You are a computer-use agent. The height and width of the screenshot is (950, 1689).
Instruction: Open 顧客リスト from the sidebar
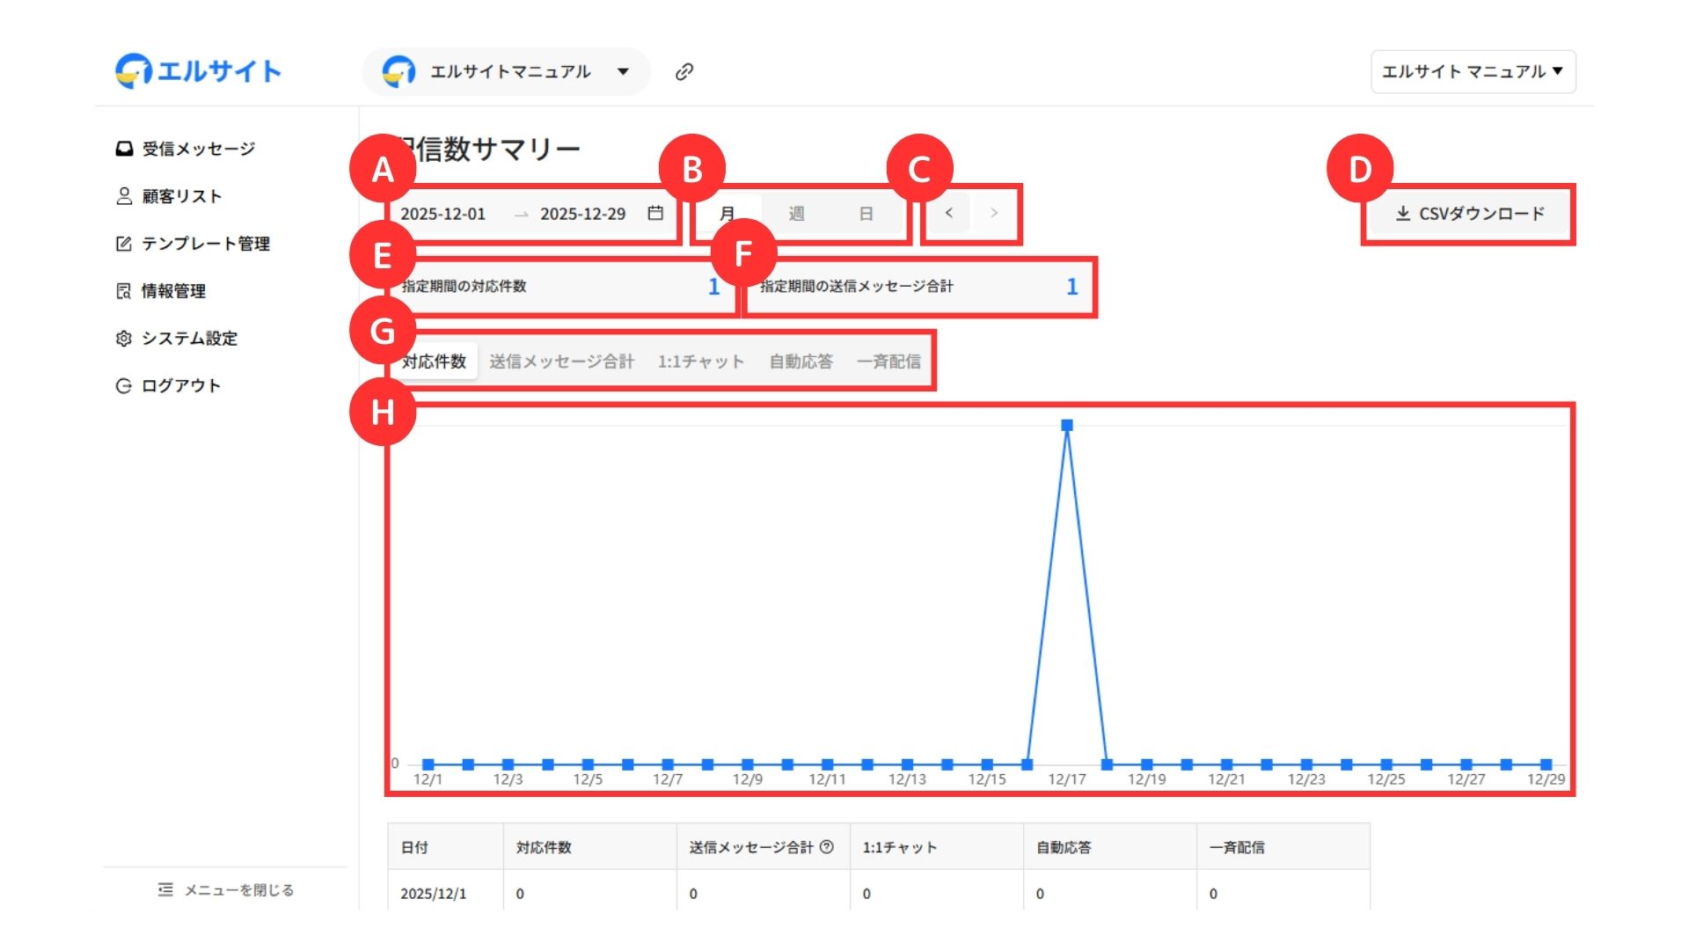pyautogui.click(x=181, y=196)
